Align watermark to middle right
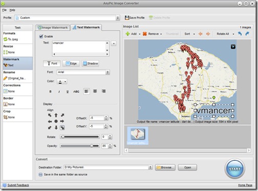The image size is (258, 191). pos(62,122)
